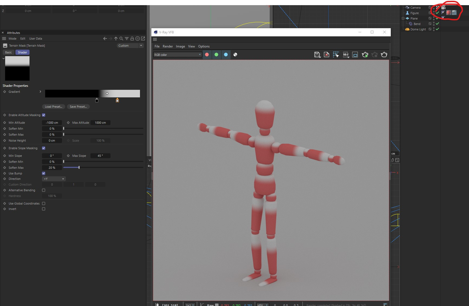The width and height of the screenshot is (469, 306).
Task: Open the Image menu in V-Ray VFB
Action: (x=180, y=46)
